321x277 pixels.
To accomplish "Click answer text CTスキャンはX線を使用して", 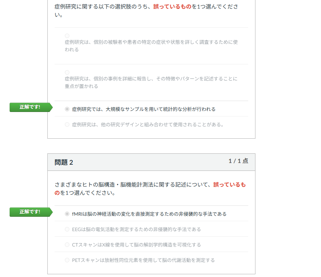I will (x=136, y=245).
